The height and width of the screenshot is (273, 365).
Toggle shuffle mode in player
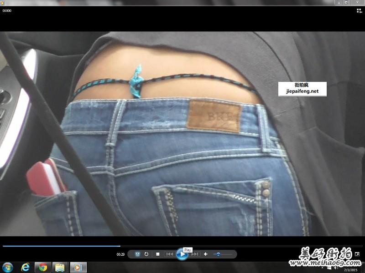(x=137, y=254)
